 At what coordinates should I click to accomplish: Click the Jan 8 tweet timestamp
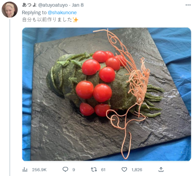[x=78, y=5]
